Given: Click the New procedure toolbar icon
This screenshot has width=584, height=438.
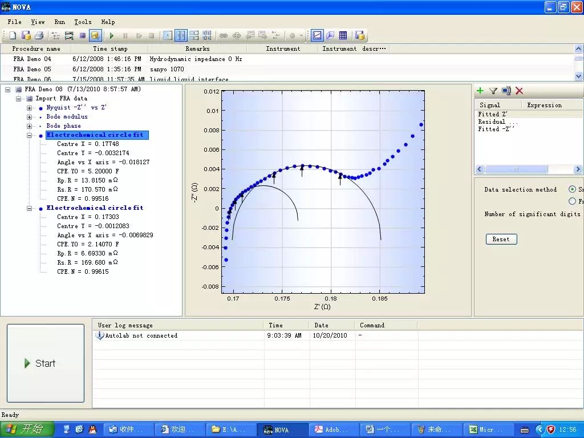Looking at the screenshot, I should click(x=13, y=35).
